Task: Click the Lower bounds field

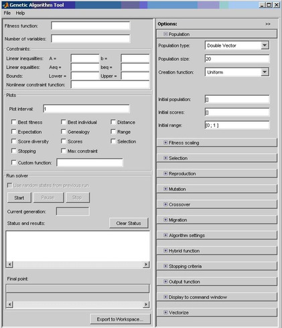Action: tap(85, 76)
